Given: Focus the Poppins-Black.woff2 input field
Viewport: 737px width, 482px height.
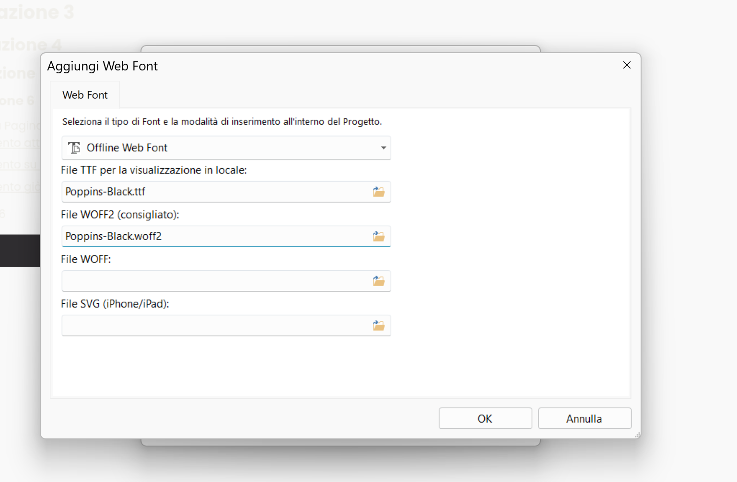Looking at the screenshot, I should [216, 236].
